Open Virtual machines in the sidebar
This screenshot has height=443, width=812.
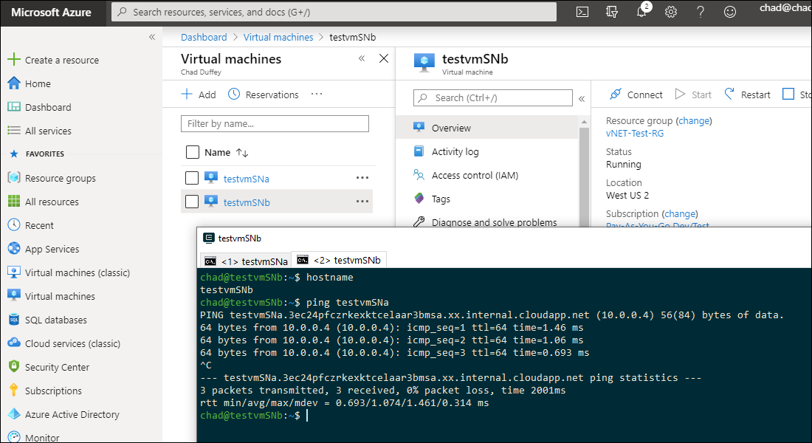(60, 296)
